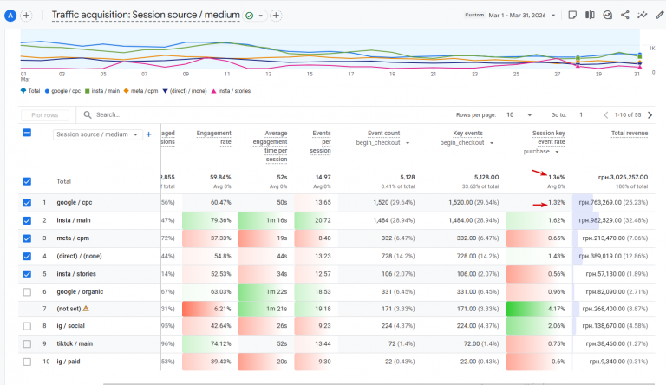Screen dimensions: 666x385
Task: Toggle the insta / stories legend item
Action: [x=231, y=91]
